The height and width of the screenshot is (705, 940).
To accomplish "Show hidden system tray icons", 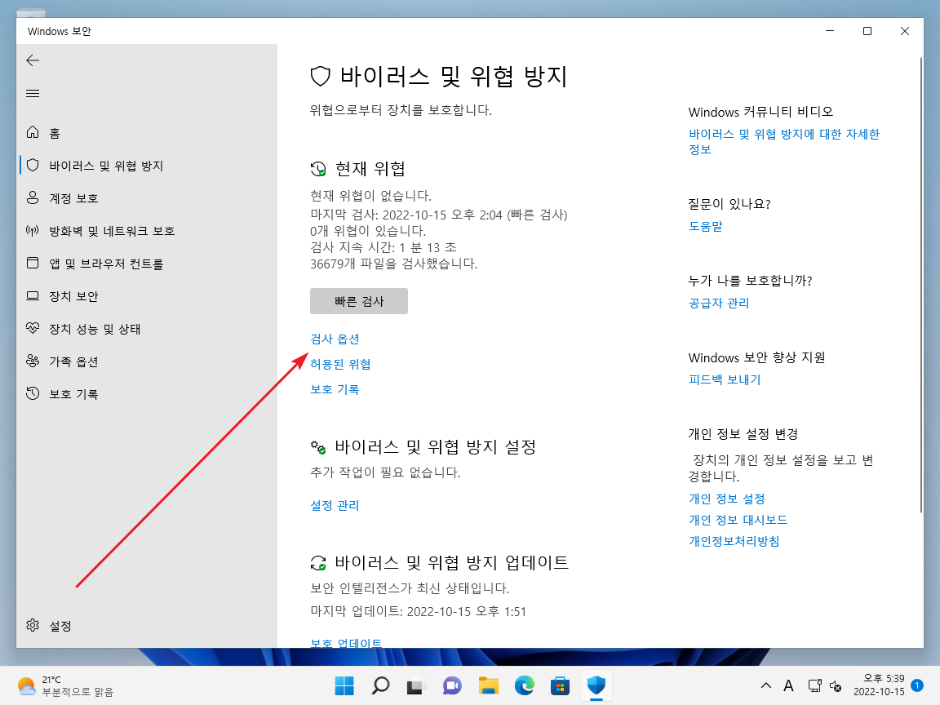I will coord(765,685).
